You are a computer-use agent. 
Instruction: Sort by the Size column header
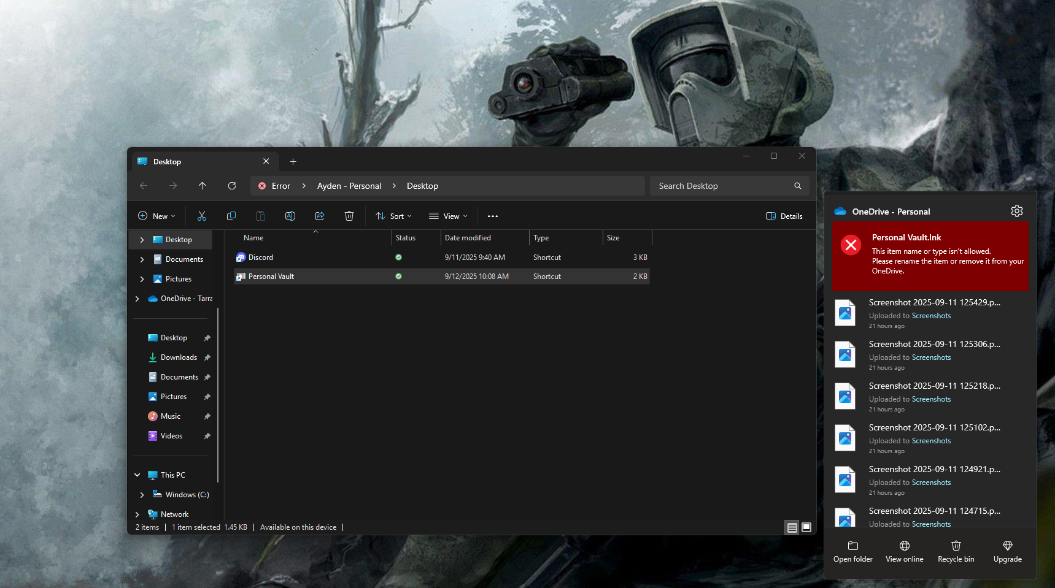pyautogui.click(x=627, y=238)
